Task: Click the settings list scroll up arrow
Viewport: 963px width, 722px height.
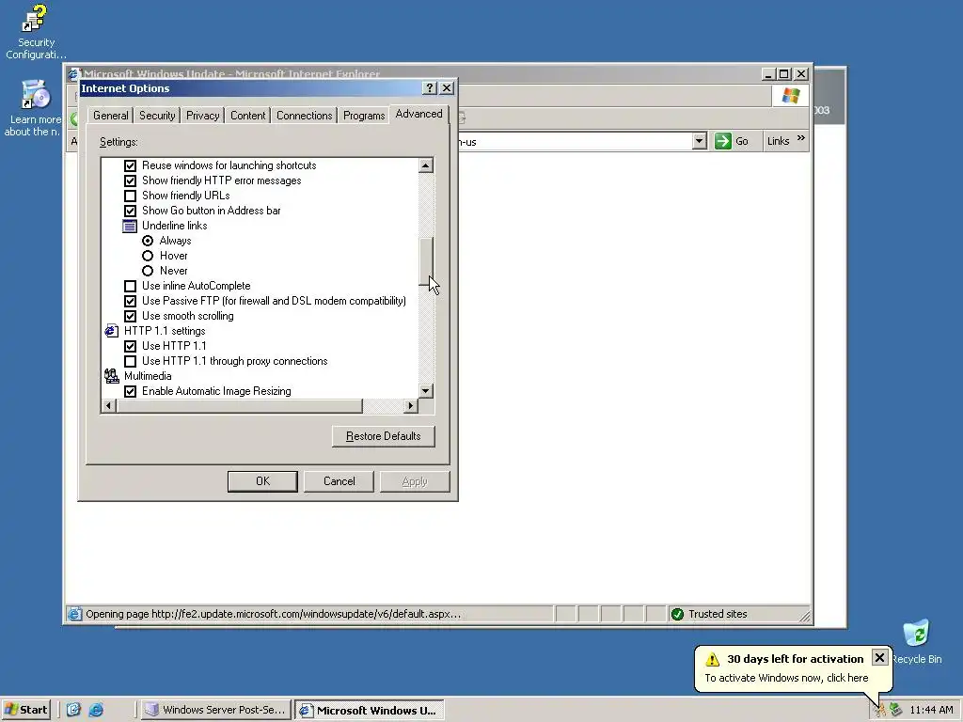Action: coord(426,165)
